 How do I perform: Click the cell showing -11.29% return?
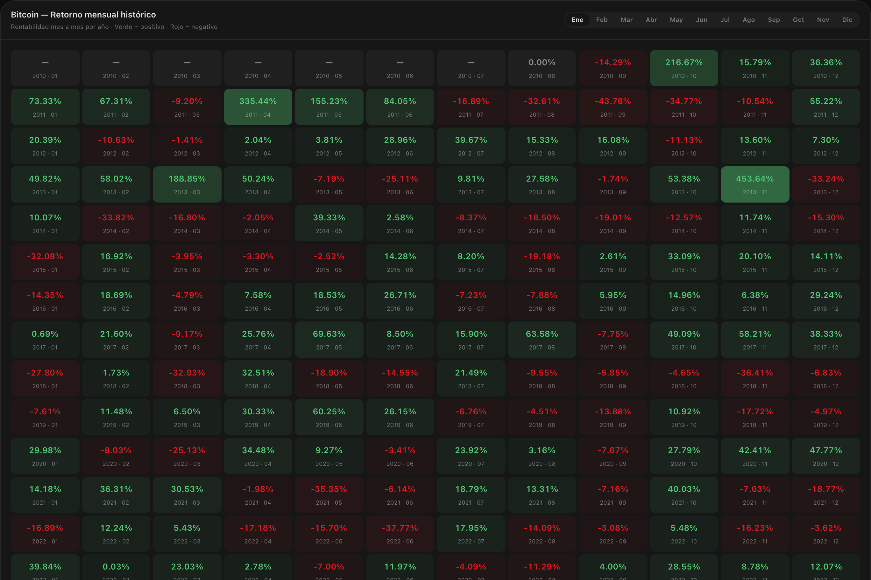pyautogui.click(x=542, y=567)
